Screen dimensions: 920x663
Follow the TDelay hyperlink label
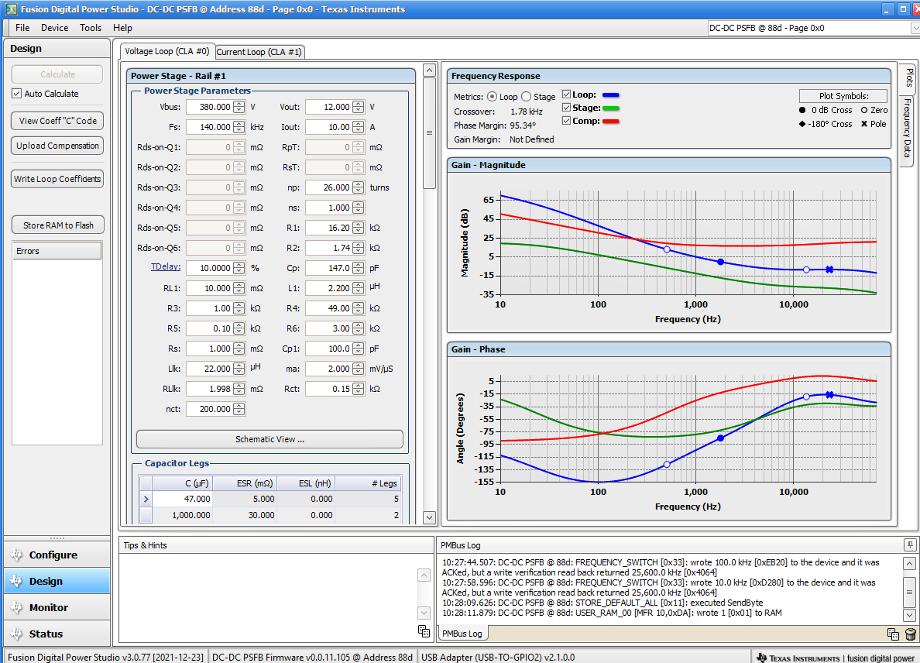coord(166,266)
